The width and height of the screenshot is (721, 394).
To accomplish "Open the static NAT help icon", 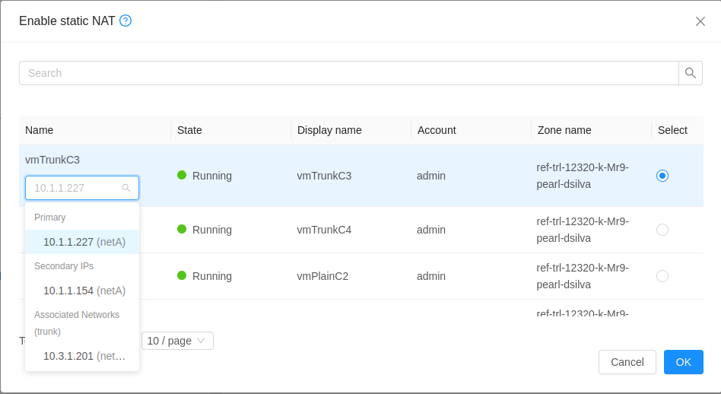I will tap(125, 21).
